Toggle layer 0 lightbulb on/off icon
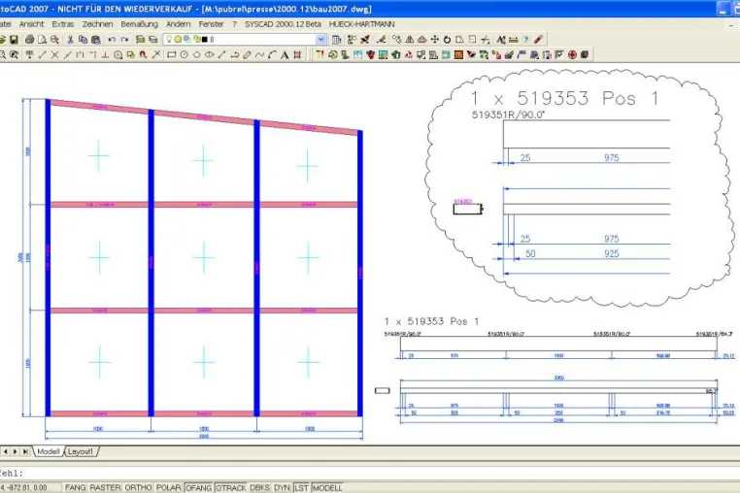Viewport: 740px width, 493px height. [169, 40]
